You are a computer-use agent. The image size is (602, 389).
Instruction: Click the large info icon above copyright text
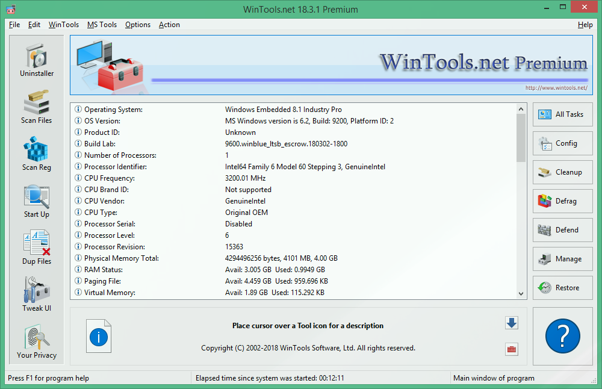pyautogui.click(x=99, y=336)
